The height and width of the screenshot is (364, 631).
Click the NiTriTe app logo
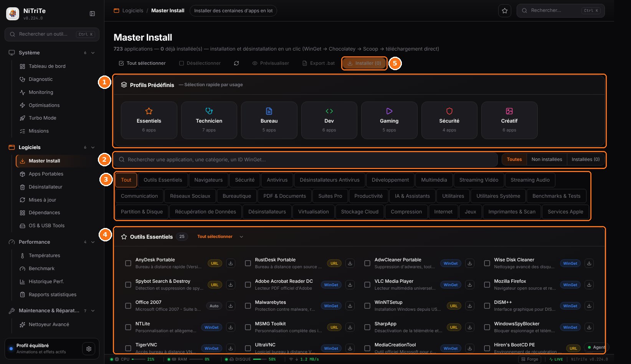[13, 14]
